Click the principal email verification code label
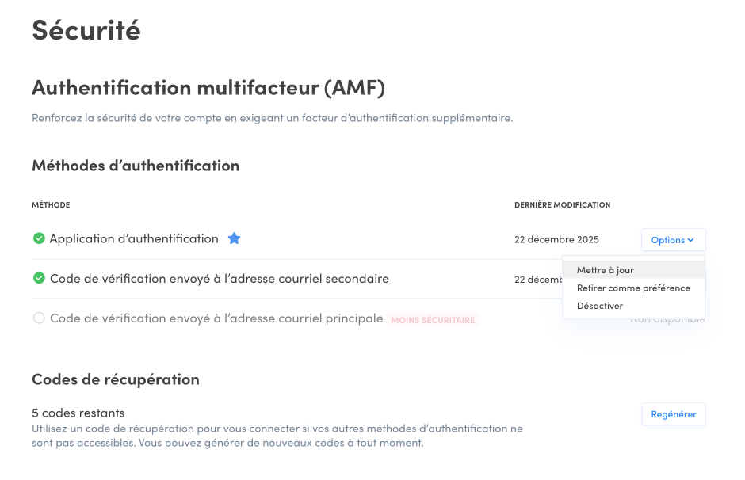The height and width of the screenshot is (480, 745). 216,318
